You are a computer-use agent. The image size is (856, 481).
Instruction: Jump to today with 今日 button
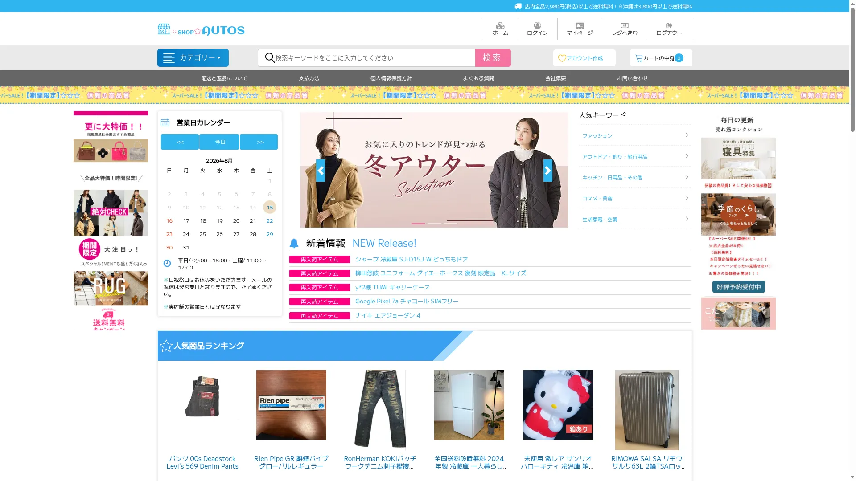click(219, 142)
